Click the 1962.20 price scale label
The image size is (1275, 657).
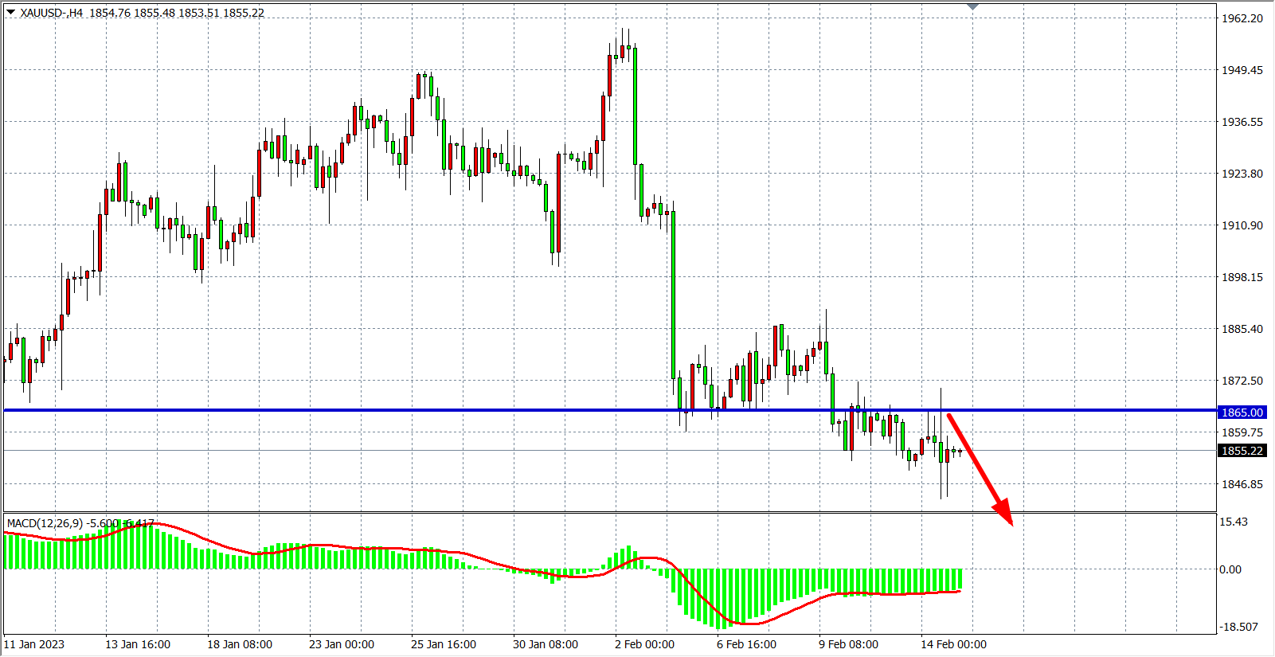coord(1242,18)
